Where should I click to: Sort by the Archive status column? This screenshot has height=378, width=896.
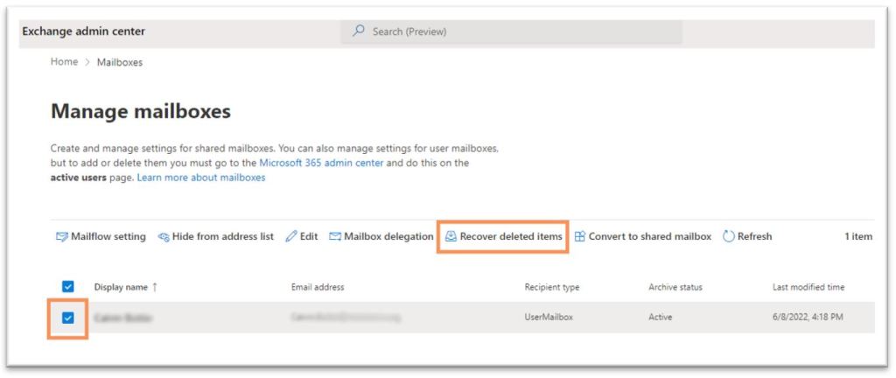[x=675, y=287]
